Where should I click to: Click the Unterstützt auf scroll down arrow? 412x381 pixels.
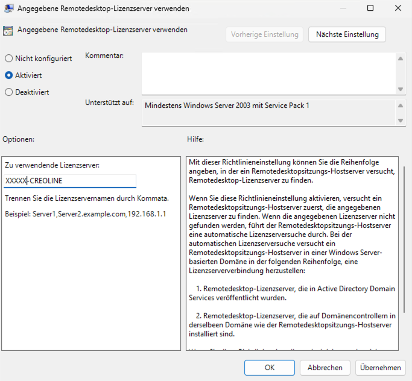(x=401, y=121)
